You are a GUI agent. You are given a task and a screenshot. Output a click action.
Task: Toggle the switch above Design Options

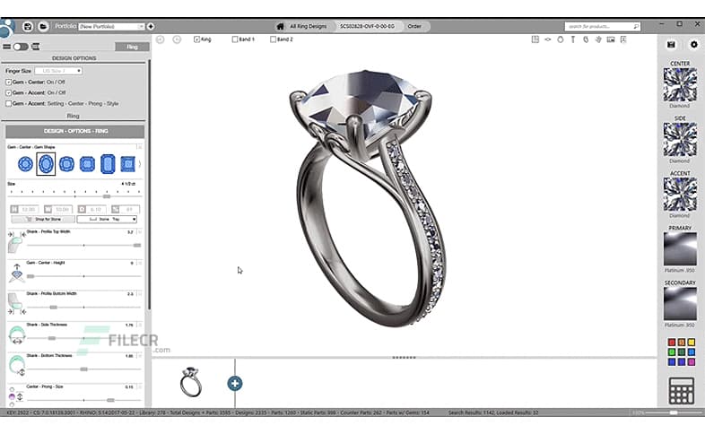(21, 47)
